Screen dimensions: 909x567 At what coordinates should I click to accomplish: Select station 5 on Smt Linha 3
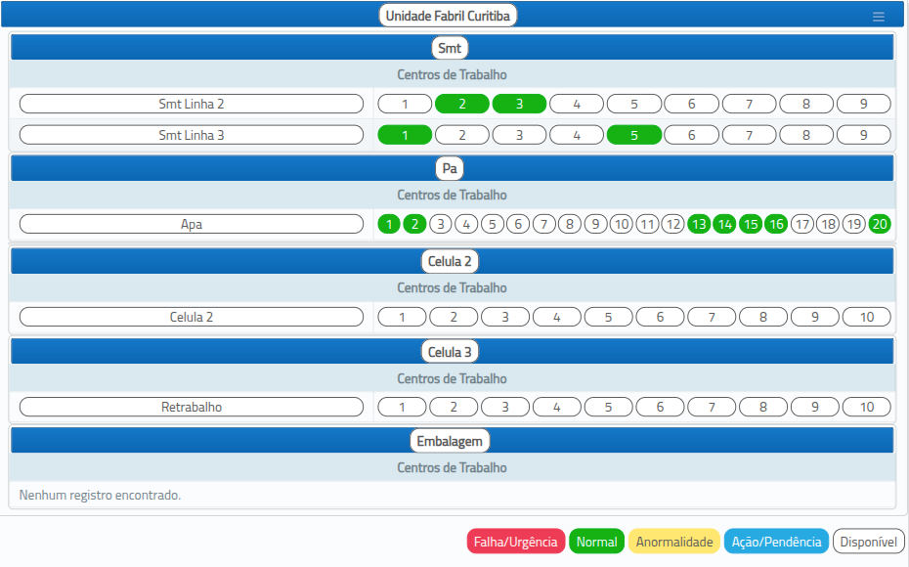point(633,136)
